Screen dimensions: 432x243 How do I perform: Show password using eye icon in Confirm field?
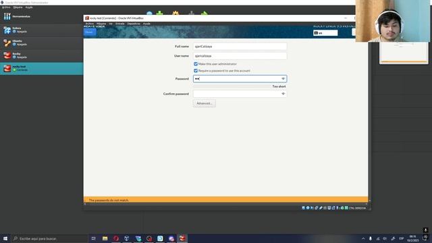pyautogui.click(x=283, y=94)
